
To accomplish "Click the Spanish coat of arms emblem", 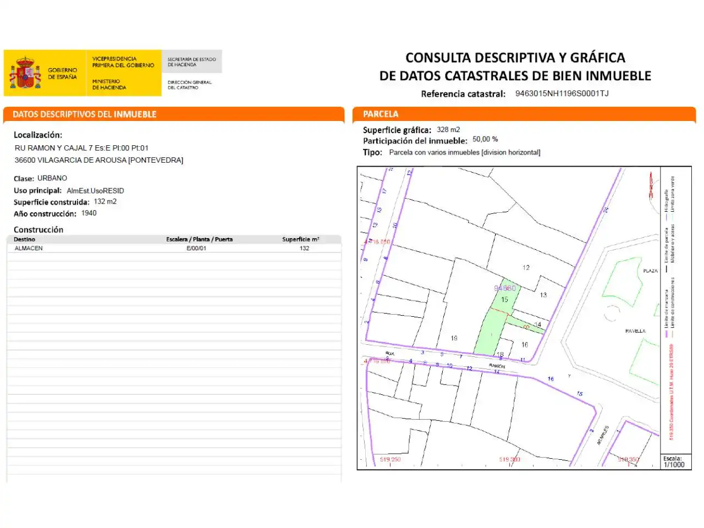I will (x=25, y=72).
